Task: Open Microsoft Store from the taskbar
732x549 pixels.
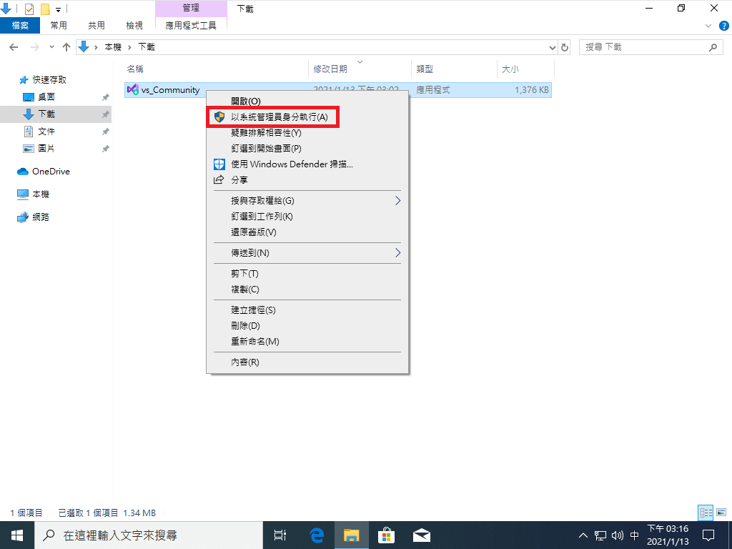Action: pyautogui.click(x=386, y=535)
